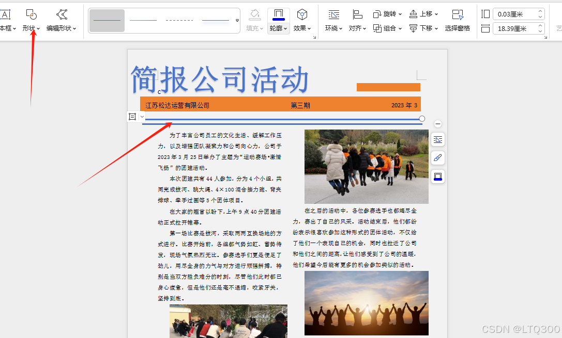Click the 编辑形状 edit shape tool

point(62,21)
